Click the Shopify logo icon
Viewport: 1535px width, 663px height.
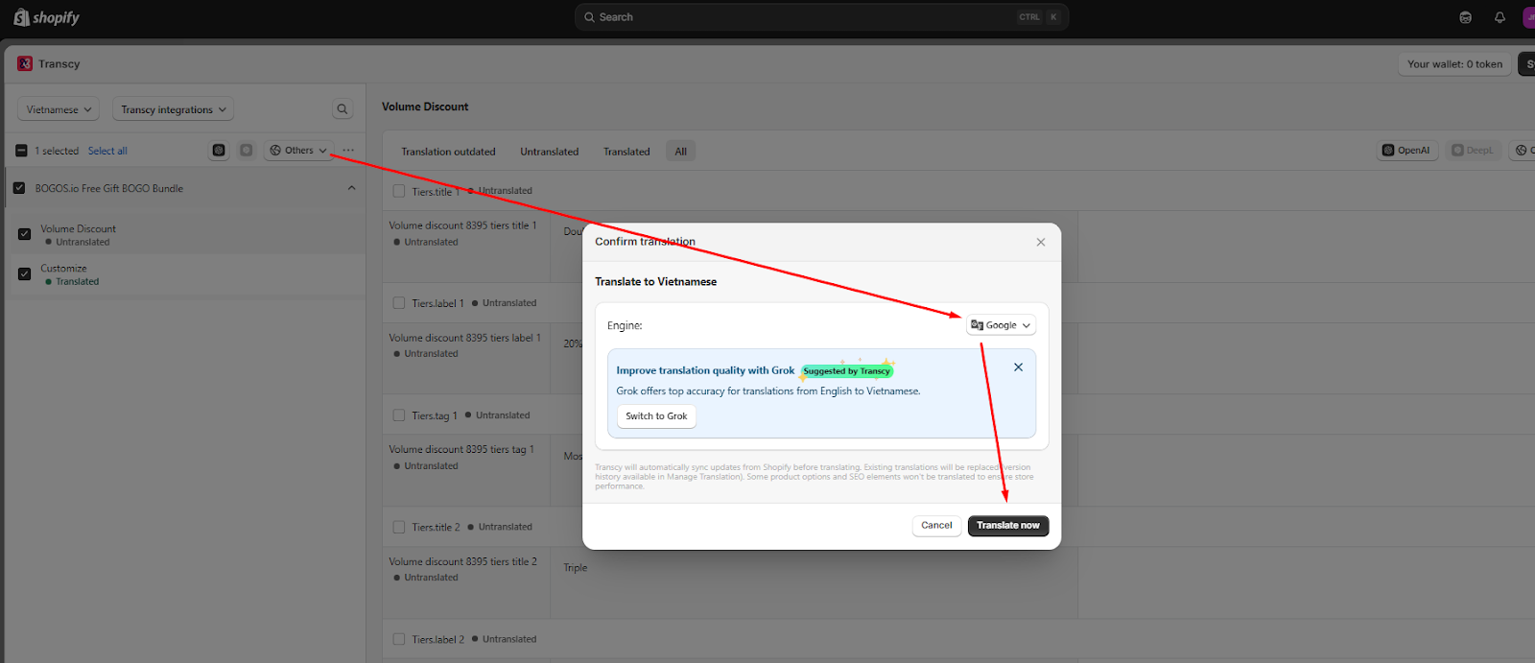pyautogui.click(x=21, y=17)
